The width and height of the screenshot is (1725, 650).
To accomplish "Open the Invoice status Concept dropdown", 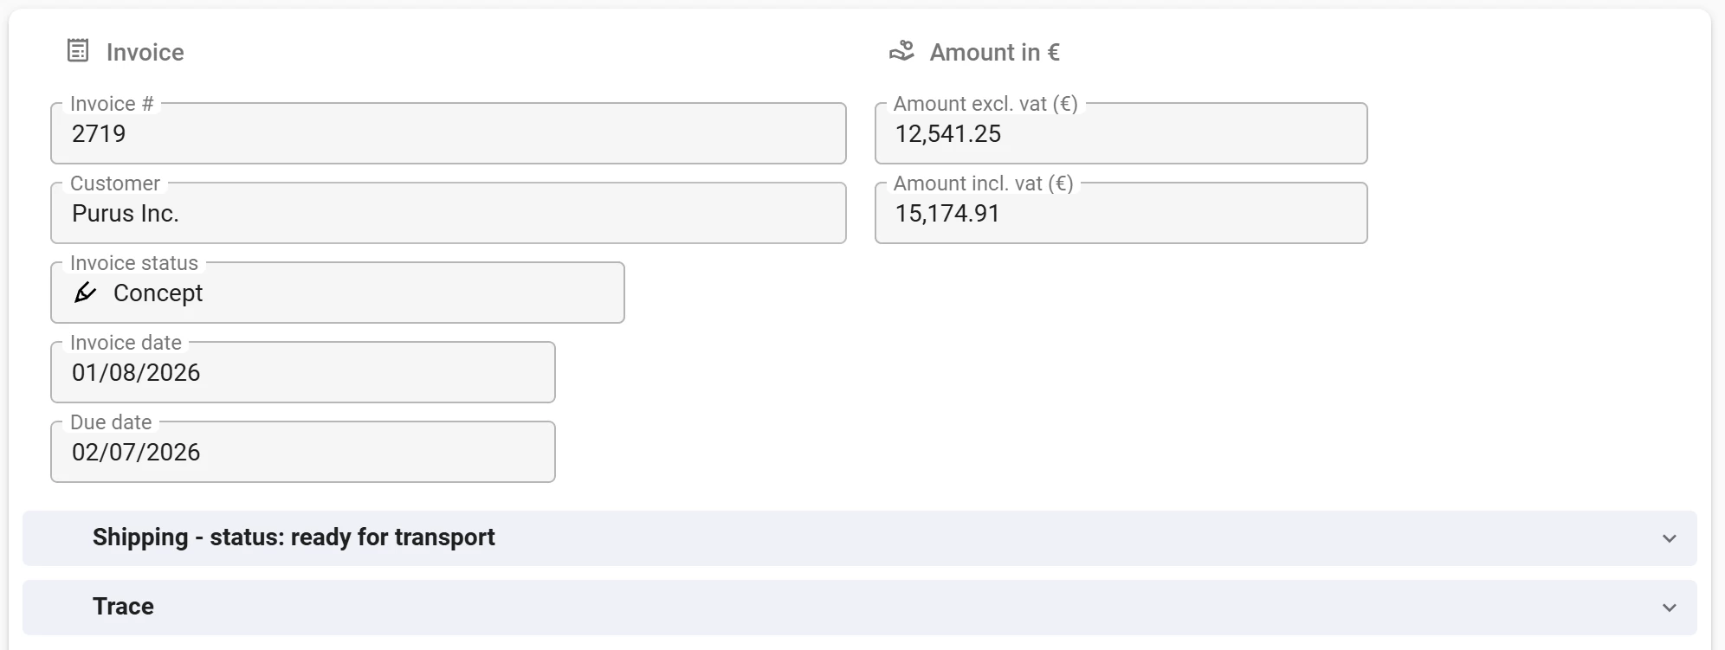I will click(338, 293).
